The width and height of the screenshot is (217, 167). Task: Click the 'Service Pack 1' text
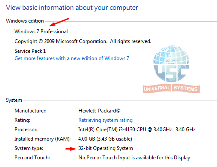tap(30, 51)
